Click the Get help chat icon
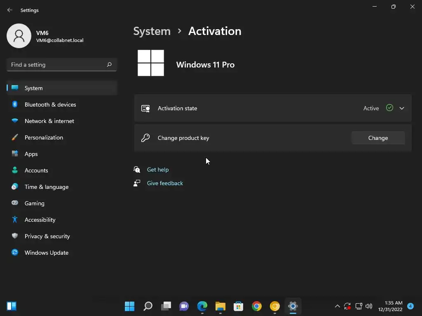The height and width of the screenshot is (316, 422). point(137,169)
